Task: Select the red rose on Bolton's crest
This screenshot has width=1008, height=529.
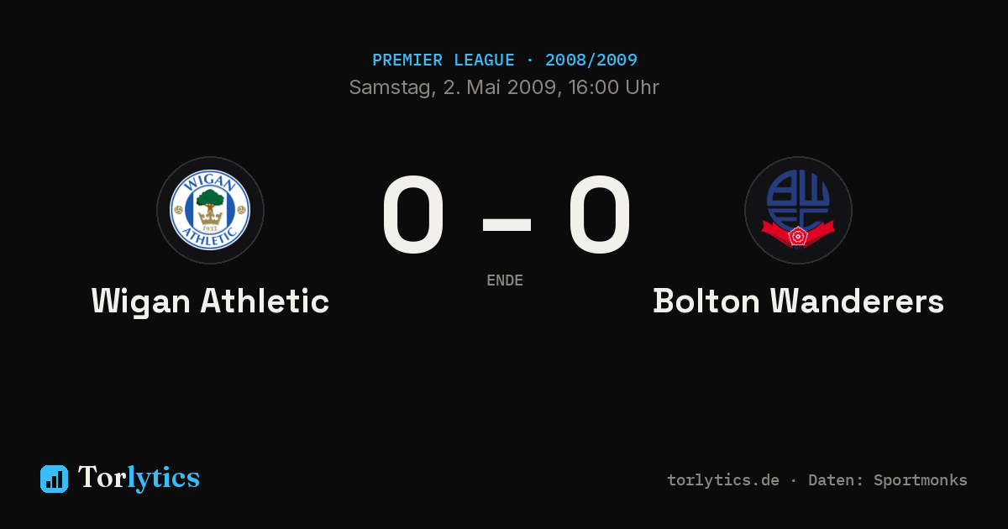Action: click(x=798, y=237)
